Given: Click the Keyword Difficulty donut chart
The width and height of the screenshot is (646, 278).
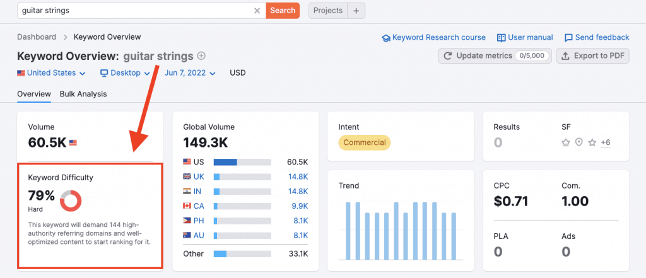Looking at the screenshot, I should point(71,201).
